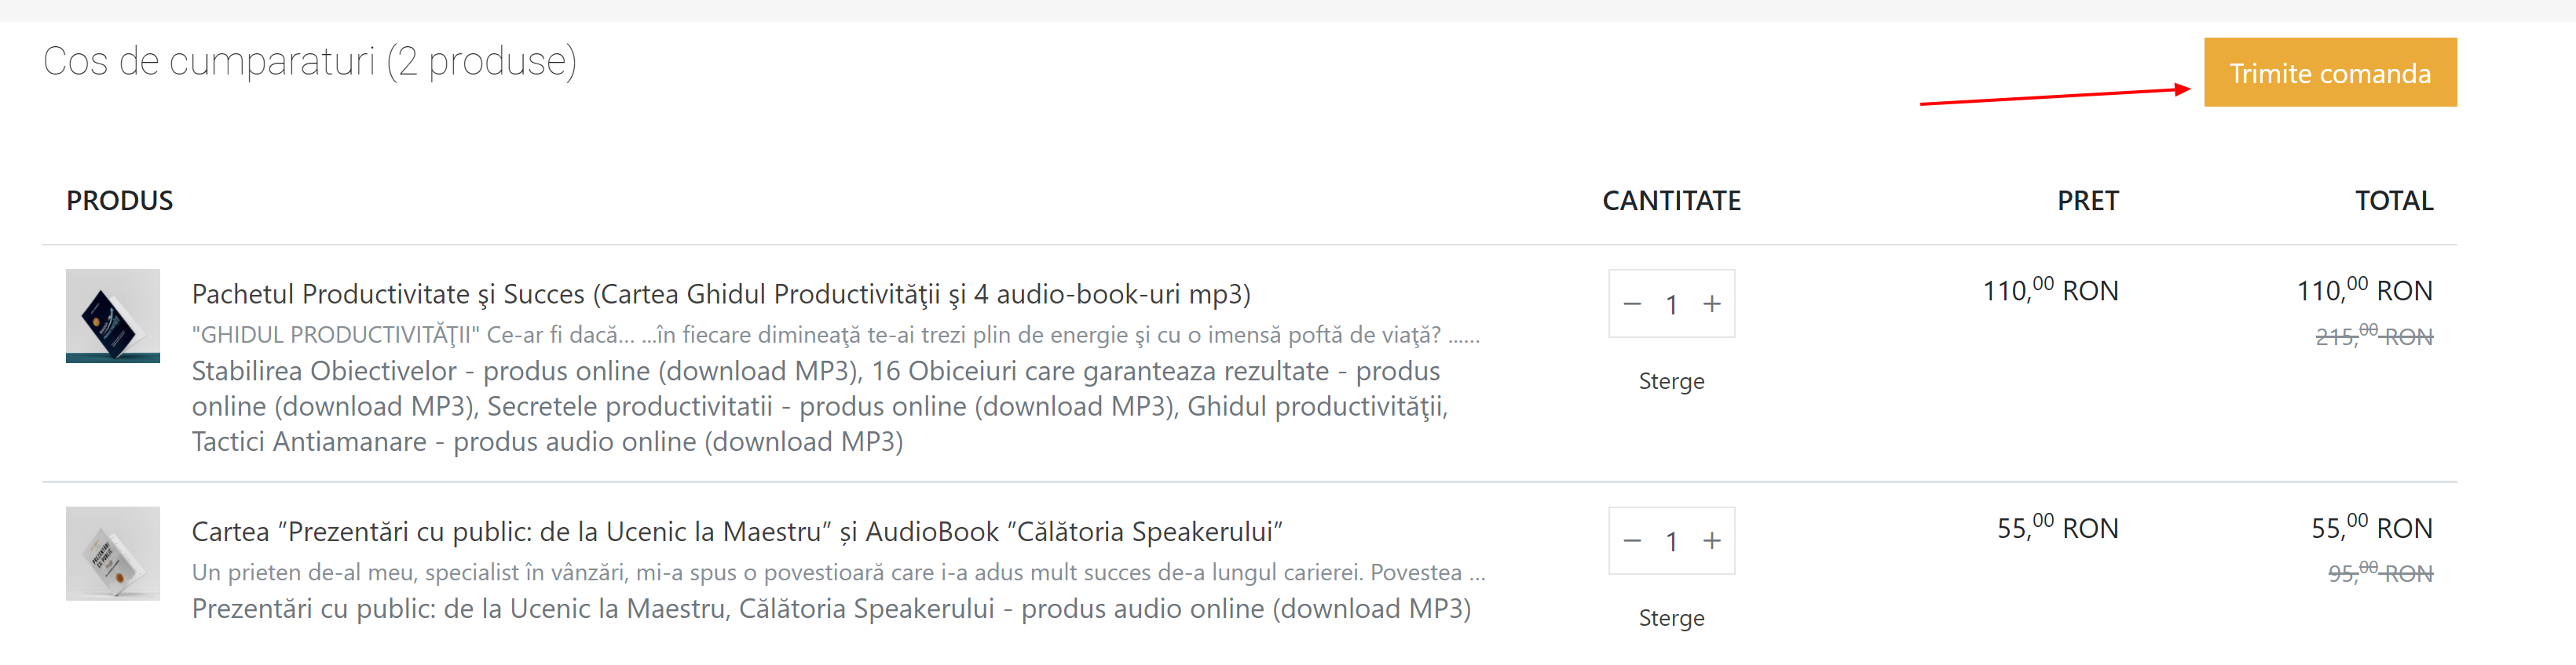This screenshot has width=2576, height=665.
Task: Click the 110,00 RON total of first product
Action: pos(2364,291)
